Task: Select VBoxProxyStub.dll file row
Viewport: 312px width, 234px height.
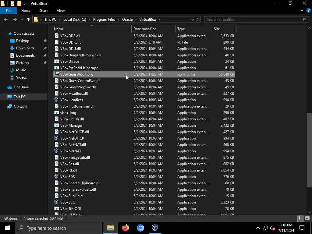Action: pos(144,158)
